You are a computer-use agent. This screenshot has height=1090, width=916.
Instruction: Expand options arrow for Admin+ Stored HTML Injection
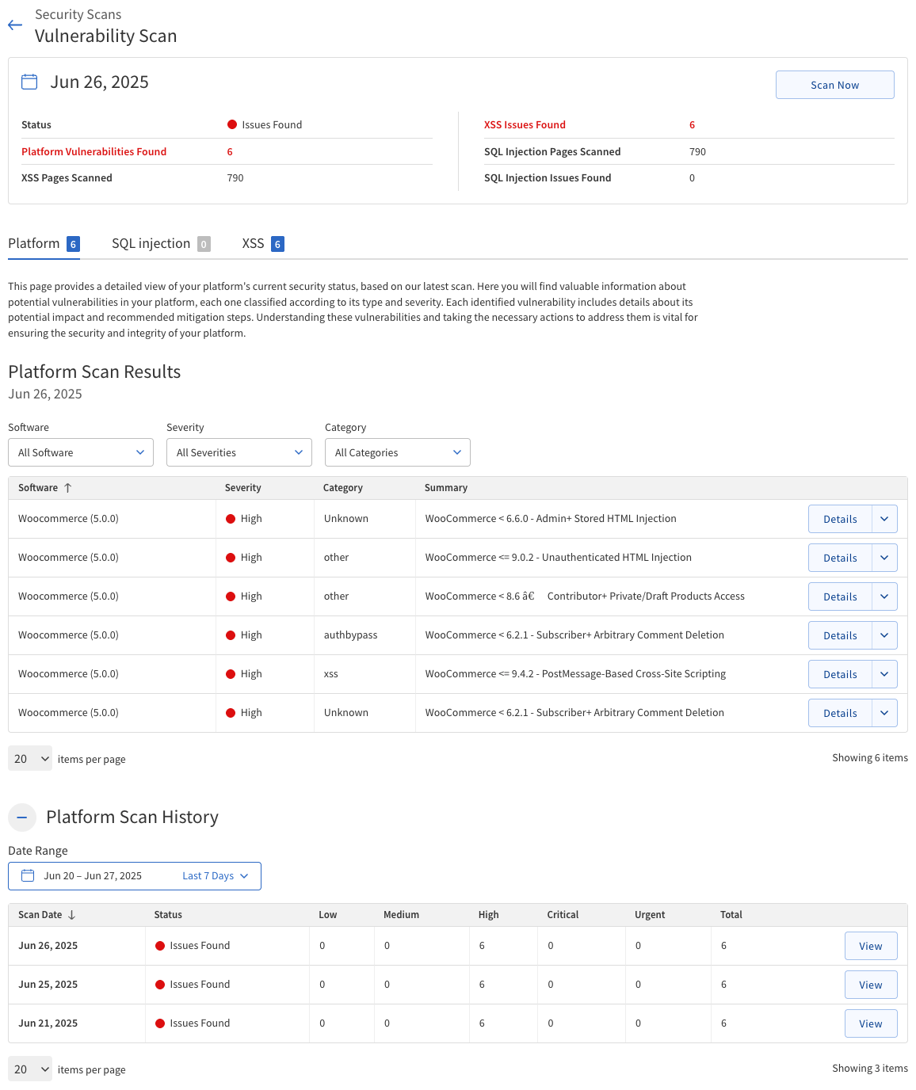click(884, 519)
